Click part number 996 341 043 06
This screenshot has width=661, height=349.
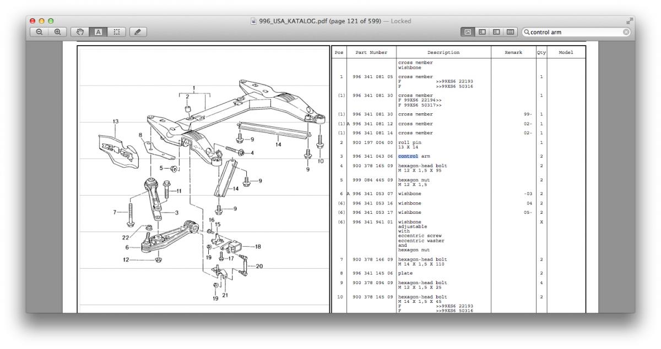tap(371, 157)
